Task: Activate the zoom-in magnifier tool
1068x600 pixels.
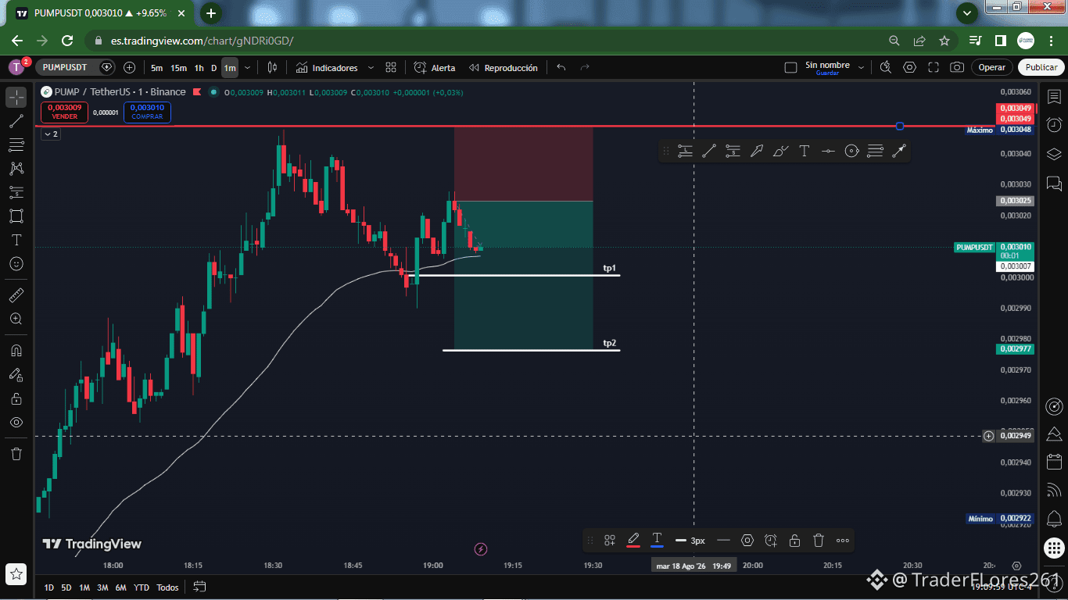Action: (16, 319)
